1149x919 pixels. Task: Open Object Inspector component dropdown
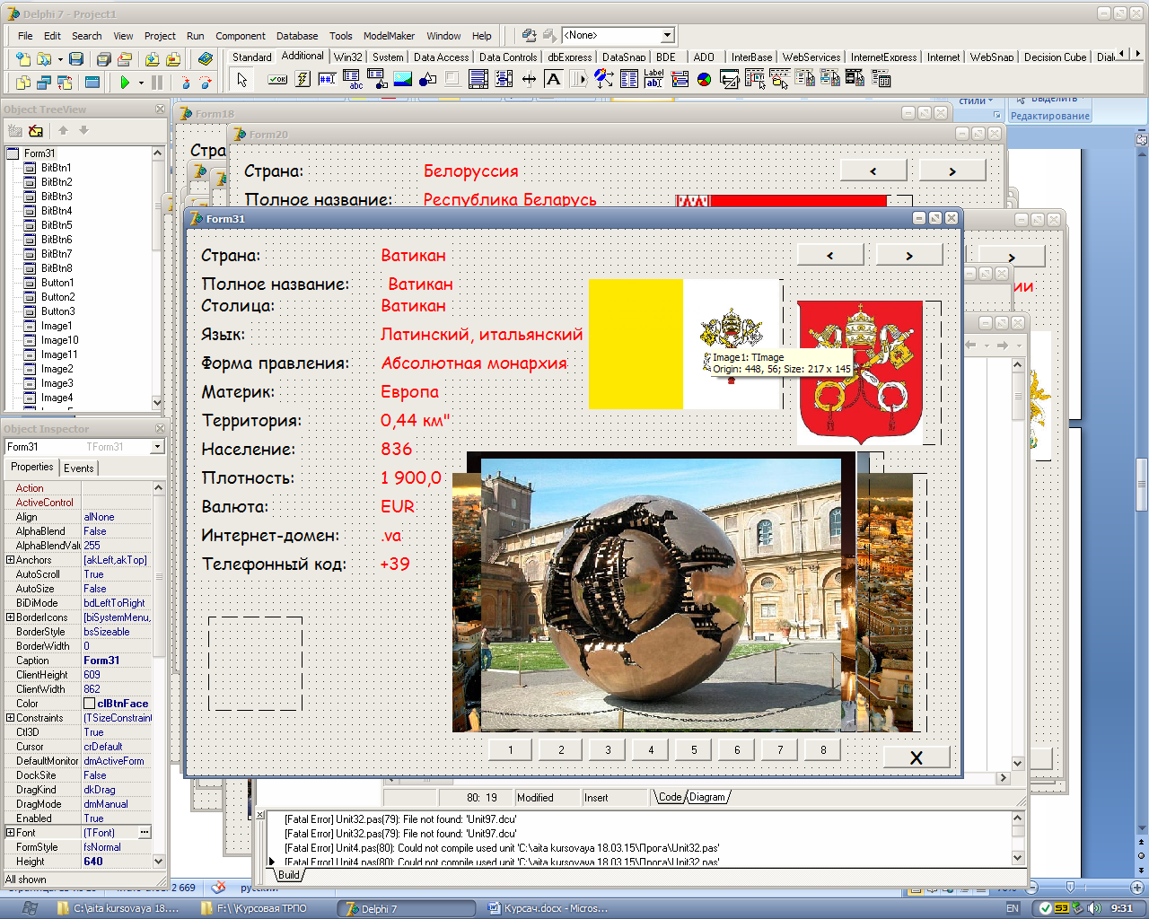click(157, 447)
